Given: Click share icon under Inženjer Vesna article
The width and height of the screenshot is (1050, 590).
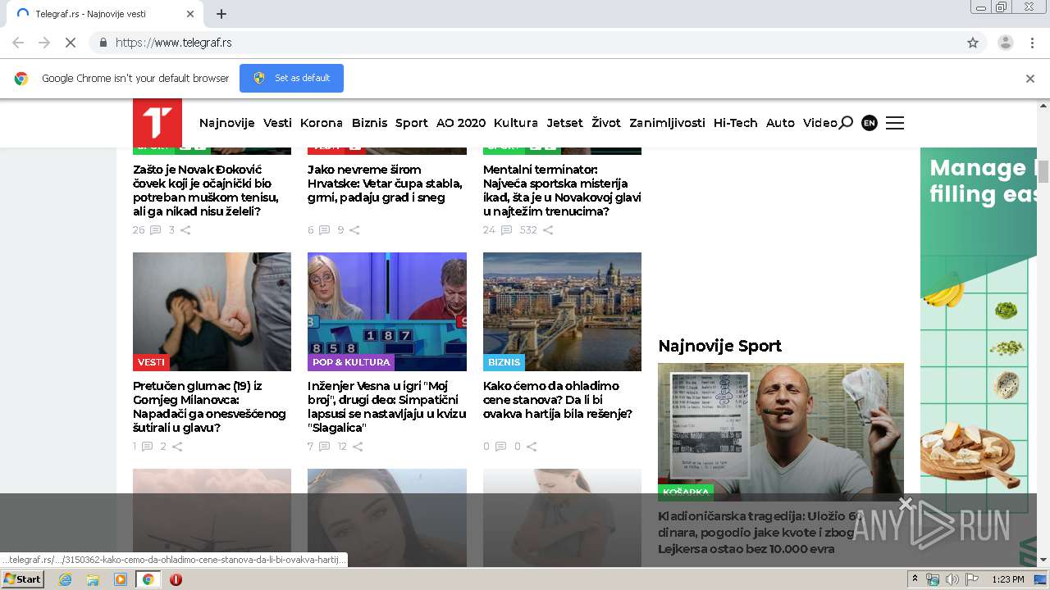Looking at the screenshot, I should click(x=358, y=447).
